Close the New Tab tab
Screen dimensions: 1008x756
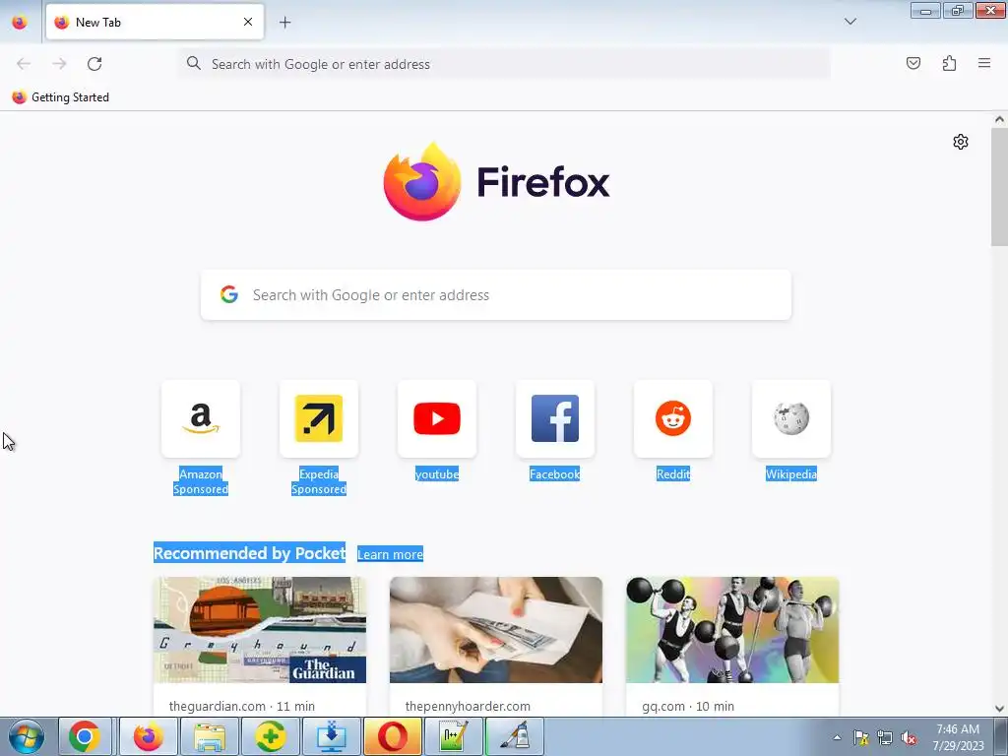[247, 22]
